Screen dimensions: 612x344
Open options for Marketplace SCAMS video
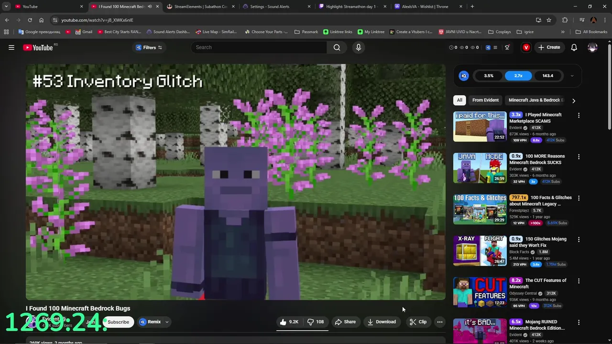[x=579, y=115]
